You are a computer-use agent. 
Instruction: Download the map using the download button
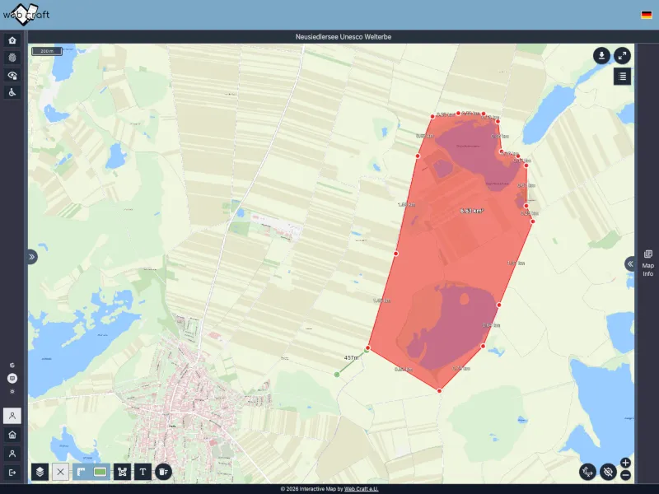coord(602,55)
